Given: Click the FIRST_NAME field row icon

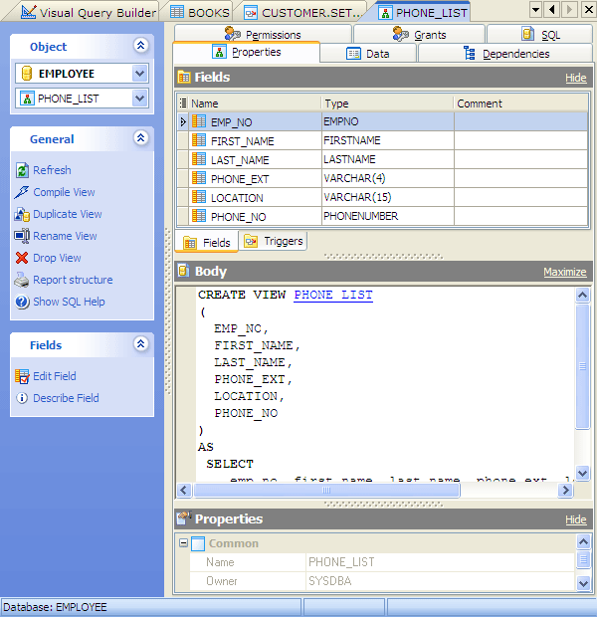Looking at the screenshot, I should pos(199,140).
